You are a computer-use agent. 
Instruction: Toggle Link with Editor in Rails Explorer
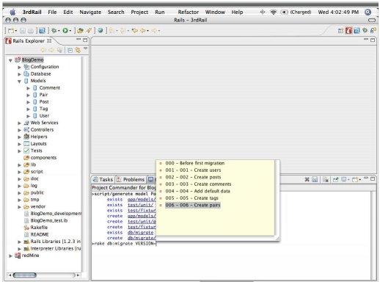point(78,50)
